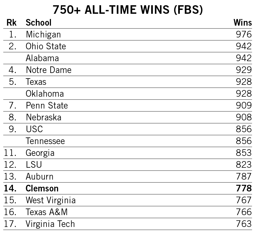Click Ohio State in the list

pos(46,46)
